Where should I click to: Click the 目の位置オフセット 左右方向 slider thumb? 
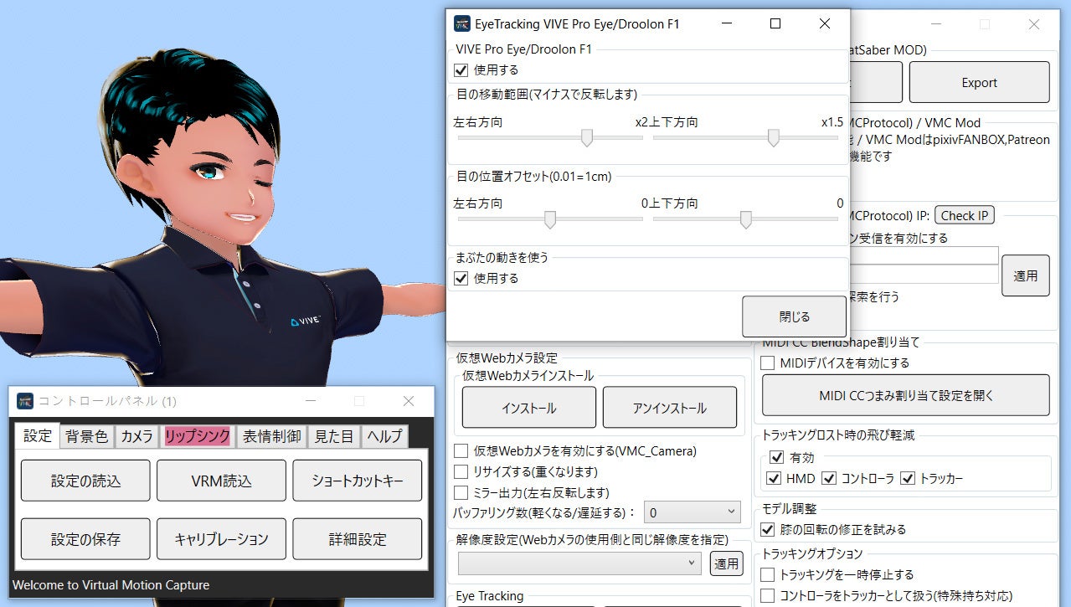click(x=550, y=219)
